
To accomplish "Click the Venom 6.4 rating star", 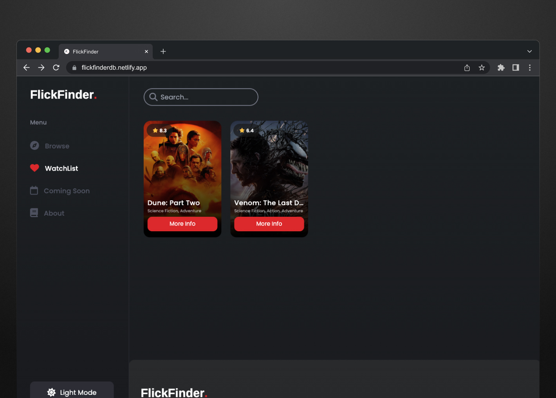I will tap(242, 130).
